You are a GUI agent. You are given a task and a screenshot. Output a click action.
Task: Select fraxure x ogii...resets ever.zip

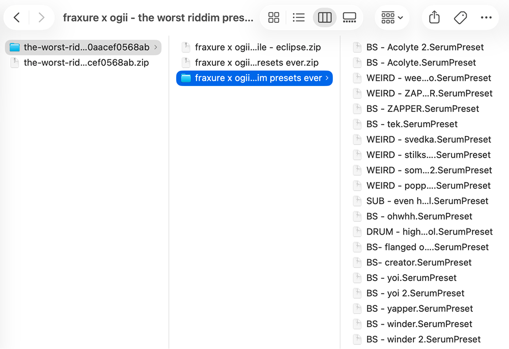pyautogui.click(x=254, y=63)
